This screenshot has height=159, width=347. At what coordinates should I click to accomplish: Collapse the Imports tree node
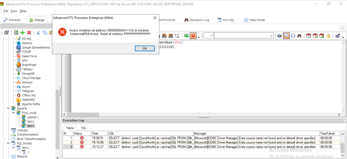click(8, 109)
